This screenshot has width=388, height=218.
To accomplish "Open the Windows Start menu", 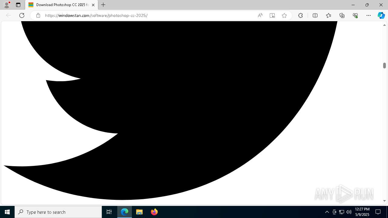I will click(x=7, y=212).
